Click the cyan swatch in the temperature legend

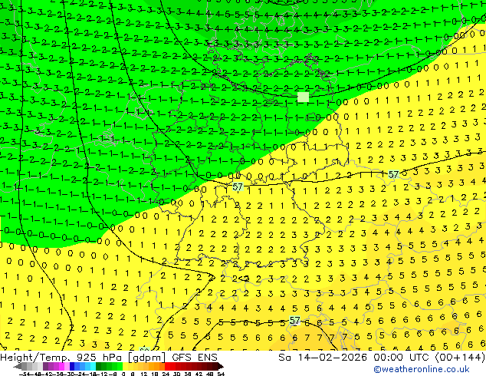tap(94, 366)
